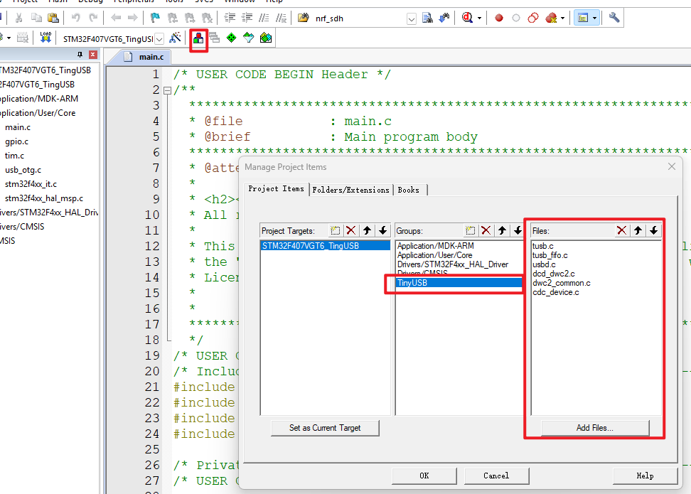
Task: Open the Pack Installer icon
Action: click(266, 38)
